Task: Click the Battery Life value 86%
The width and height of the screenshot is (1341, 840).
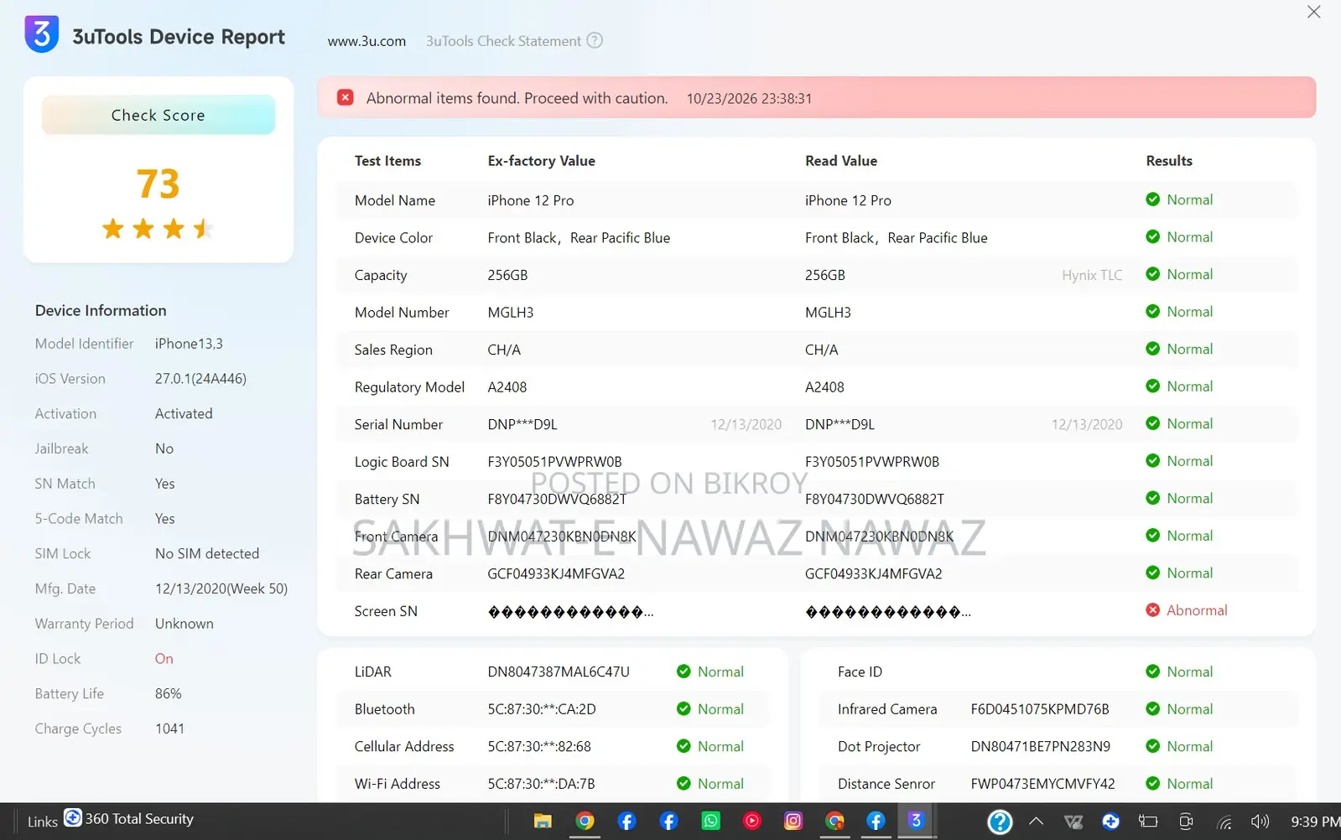Action: [169, 694]
